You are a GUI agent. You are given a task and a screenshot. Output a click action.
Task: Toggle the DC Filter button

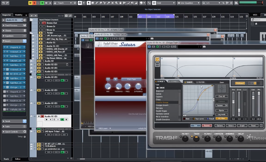[221, 118]
